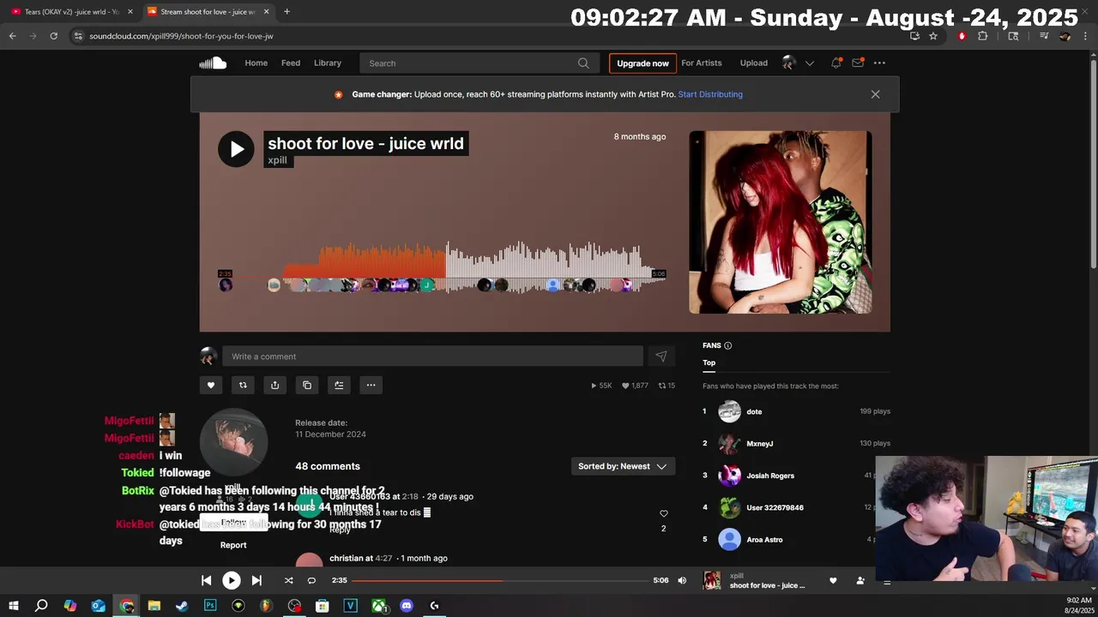Add track to Next up queue icon

339,385
